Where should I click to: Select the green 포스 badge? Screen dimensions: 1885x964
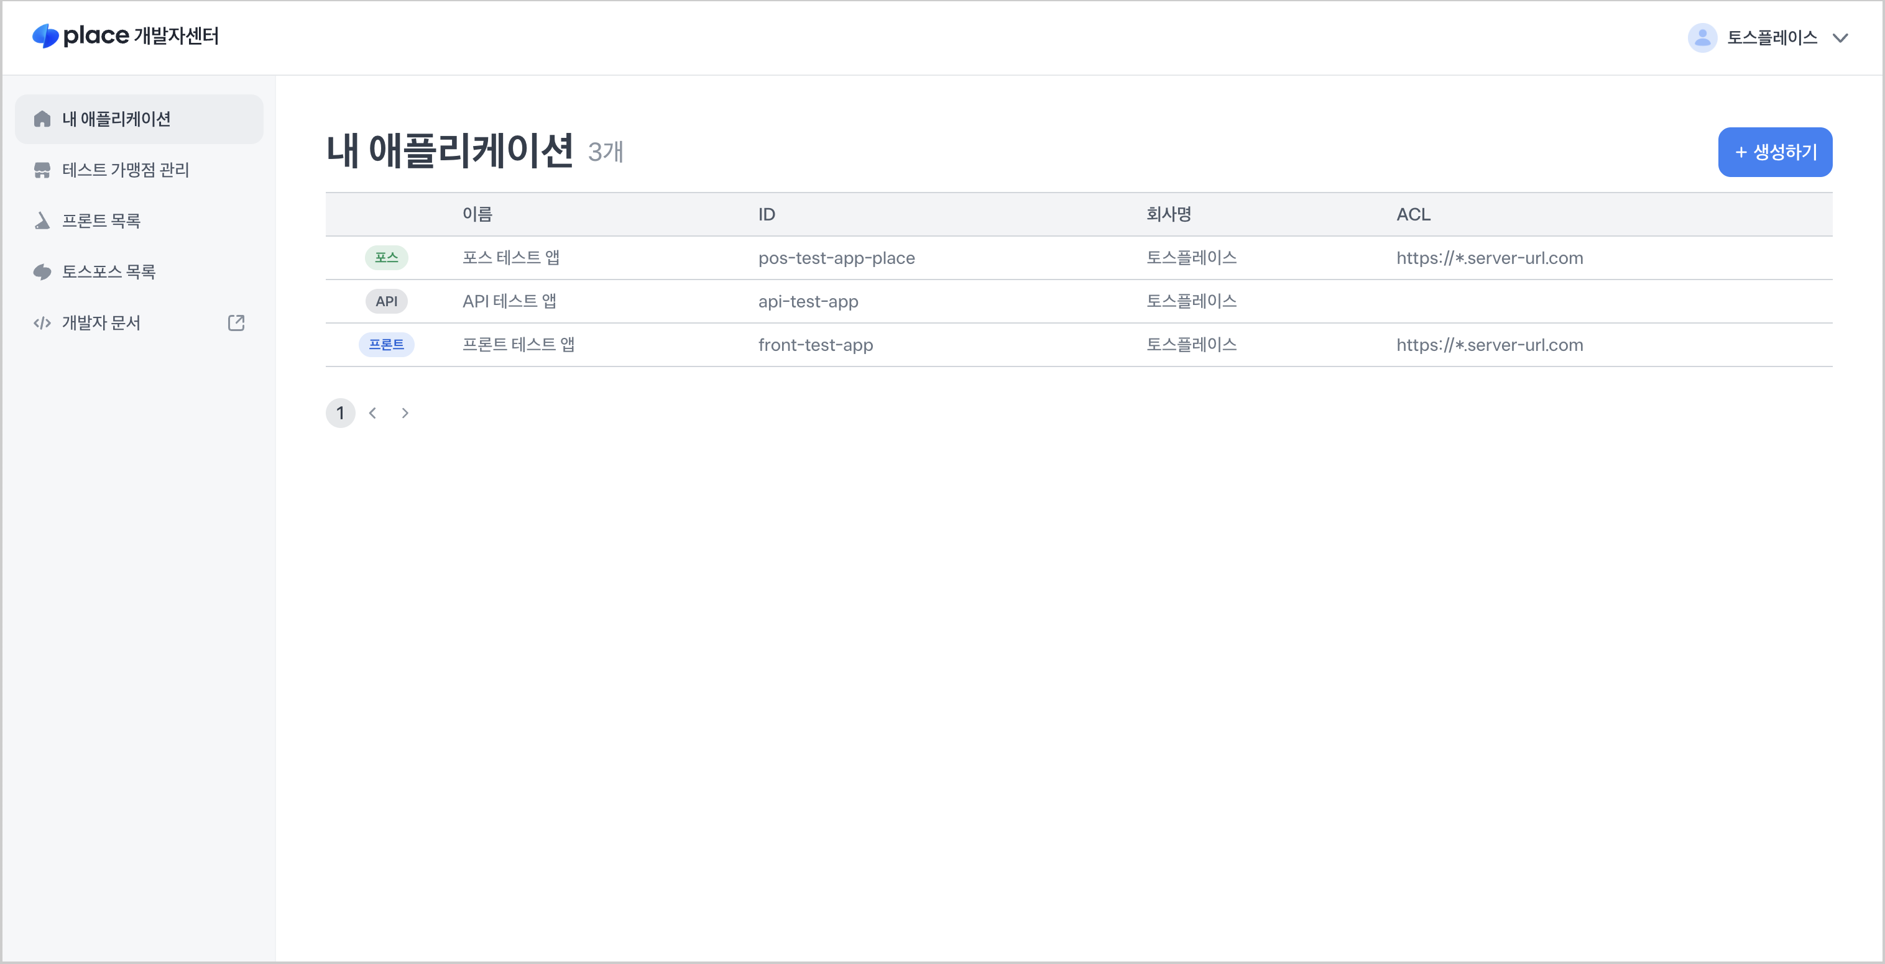387,257
